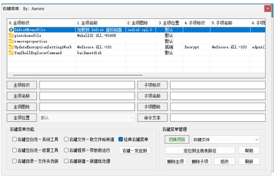Open the 右键文件 dropdown
Viewport: 276px width, 179px height.
pos(226,140)
